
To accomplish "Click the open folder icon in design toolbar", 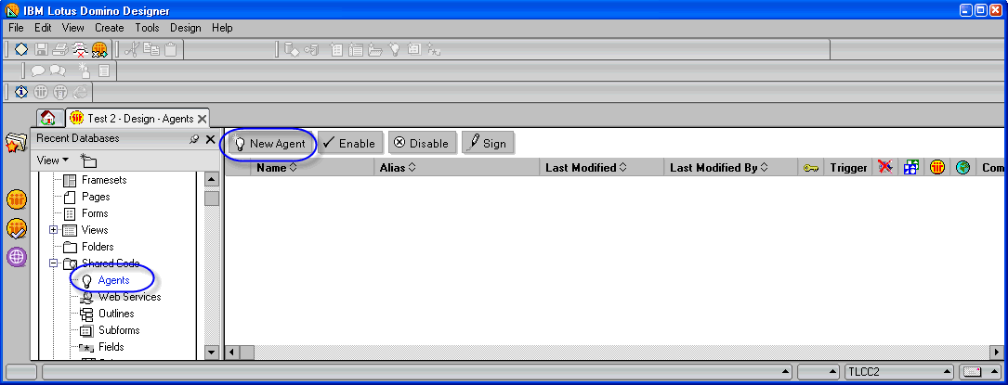I will [375, 49].
